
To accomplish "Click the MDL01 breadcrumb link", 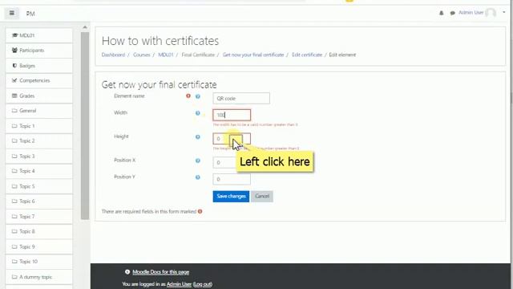I will tap(166, 55).
